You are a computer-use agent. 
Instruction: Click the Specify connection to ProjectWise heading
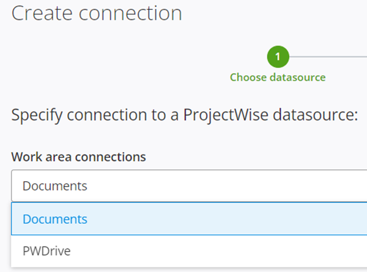[x=184, y=115]
